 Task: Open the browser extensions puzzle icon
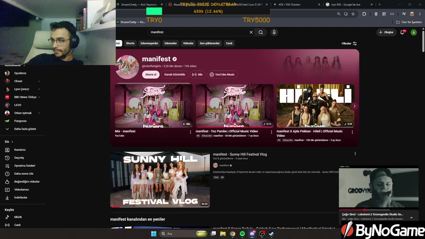(364, 14)
